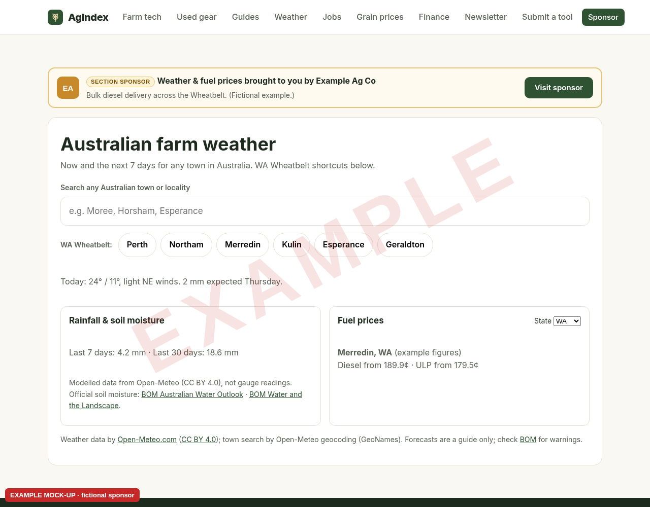Select the Geraldton shortcut

click(x=405, y=245)
